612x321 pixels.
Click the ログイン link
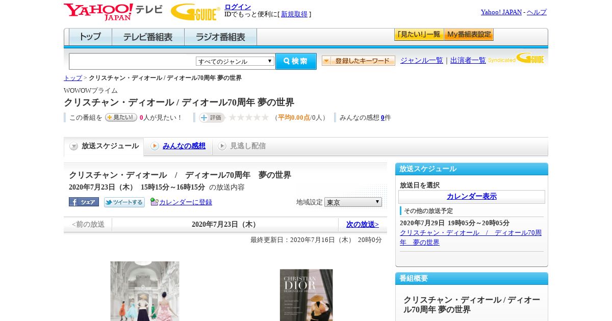238,7
